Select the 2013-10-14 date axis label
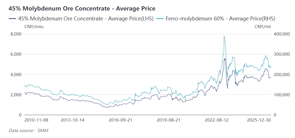This screenshot has height=138, width=295. pos(72,120)
